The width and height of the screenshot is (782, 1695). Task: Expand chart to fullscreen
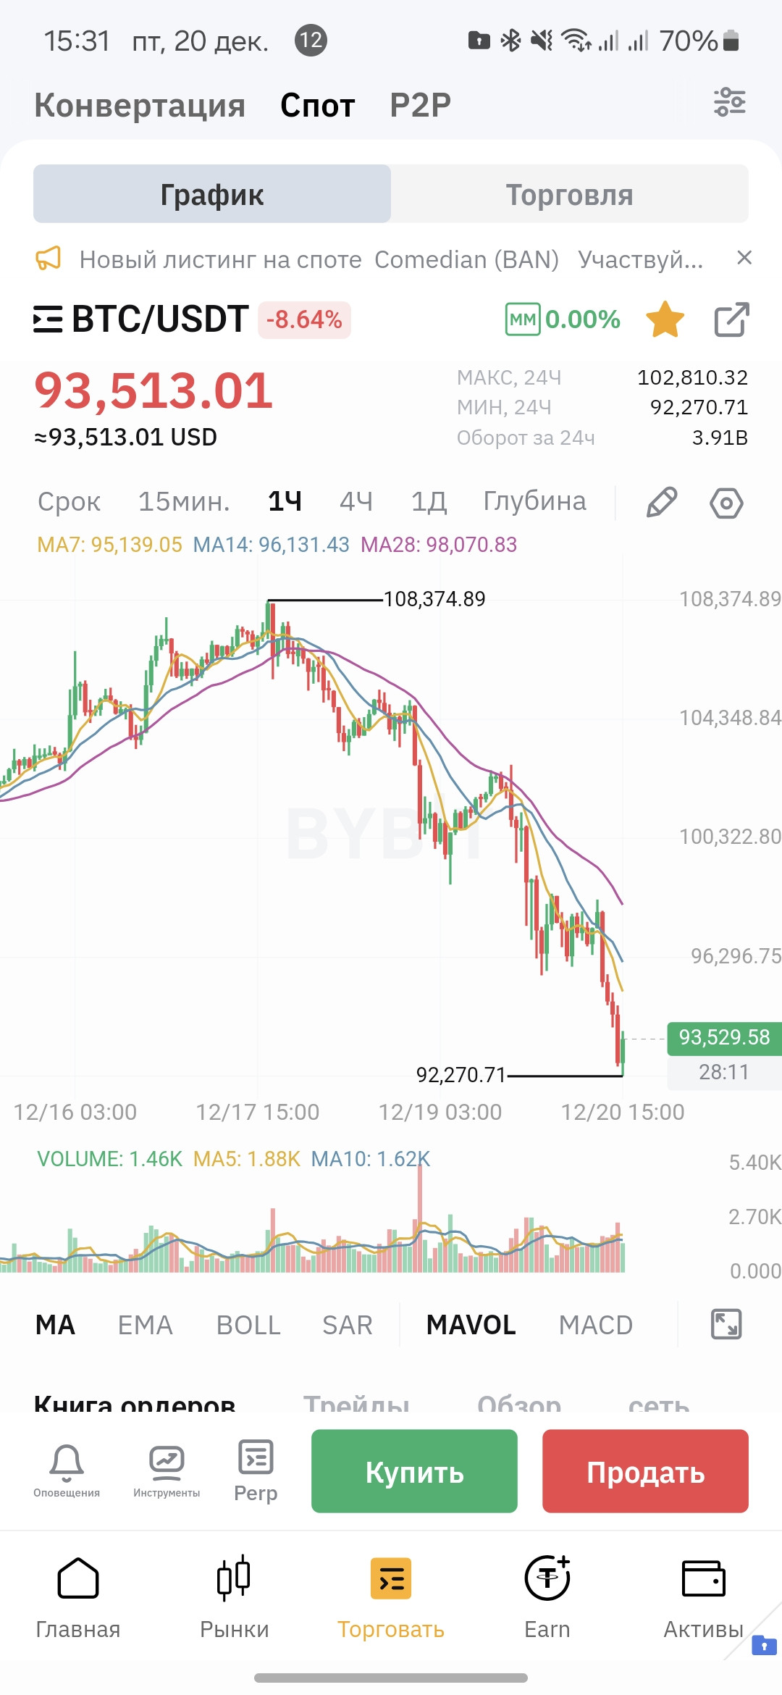(726, 1324)
